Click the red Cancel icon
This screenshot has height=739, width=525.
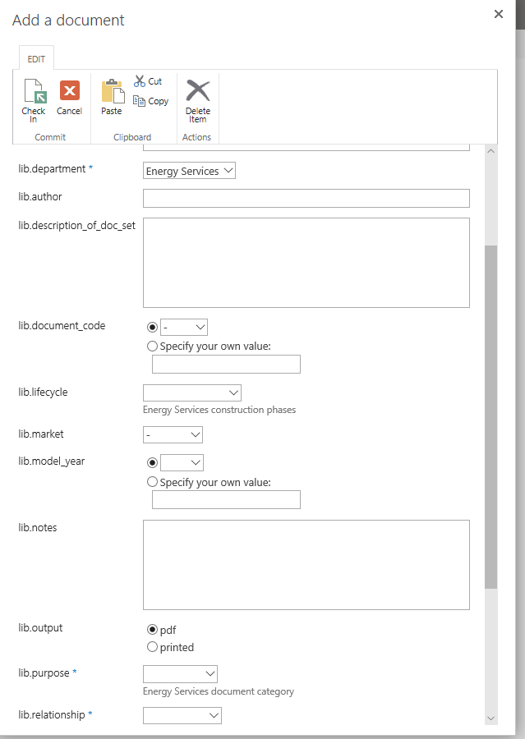(69, 90)
